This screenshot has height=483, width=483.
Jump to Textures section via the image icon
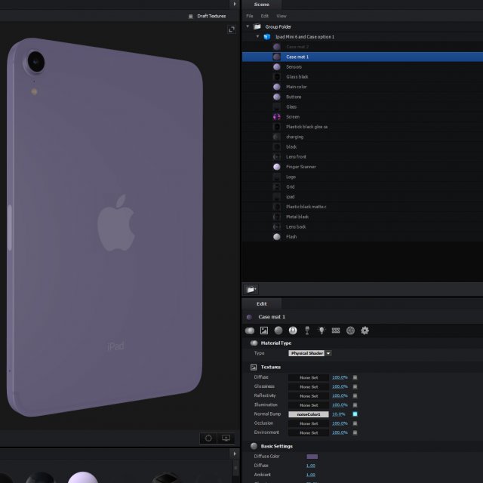(x=264, y=331)
